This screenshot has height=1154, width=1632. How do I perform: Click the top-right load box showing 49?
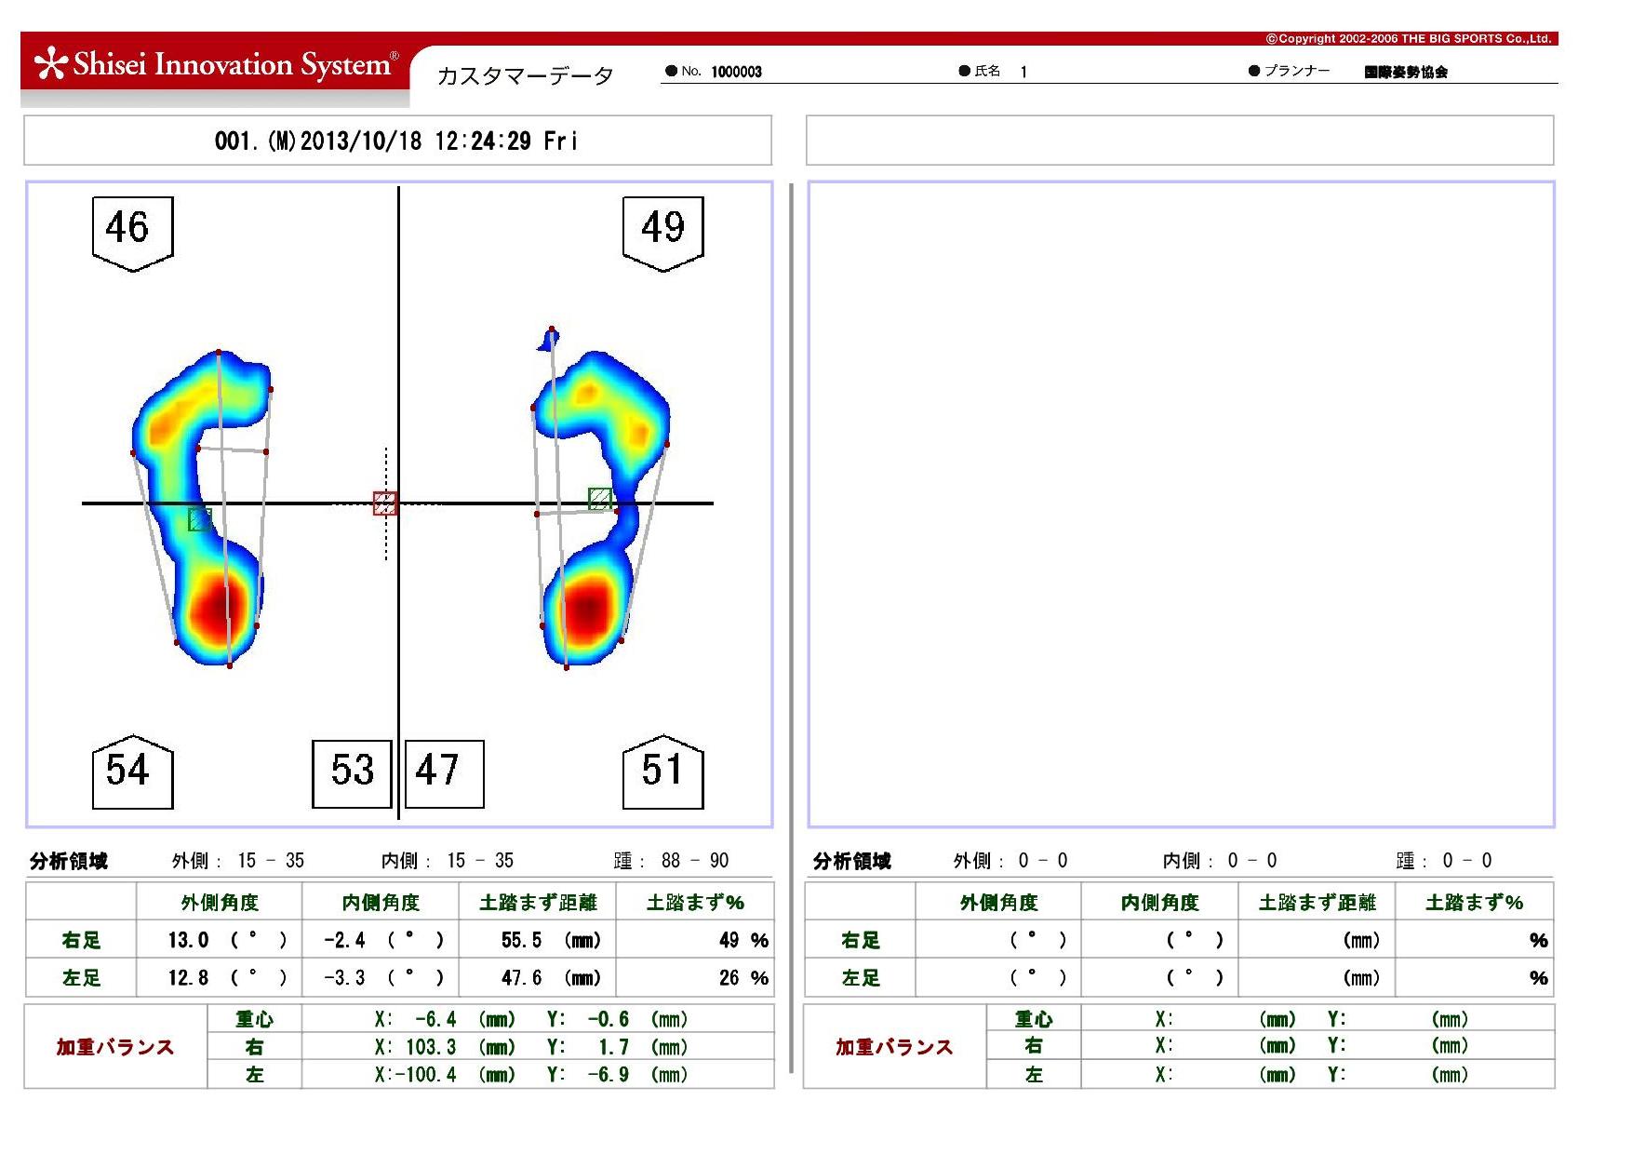[x=662, y=230]
